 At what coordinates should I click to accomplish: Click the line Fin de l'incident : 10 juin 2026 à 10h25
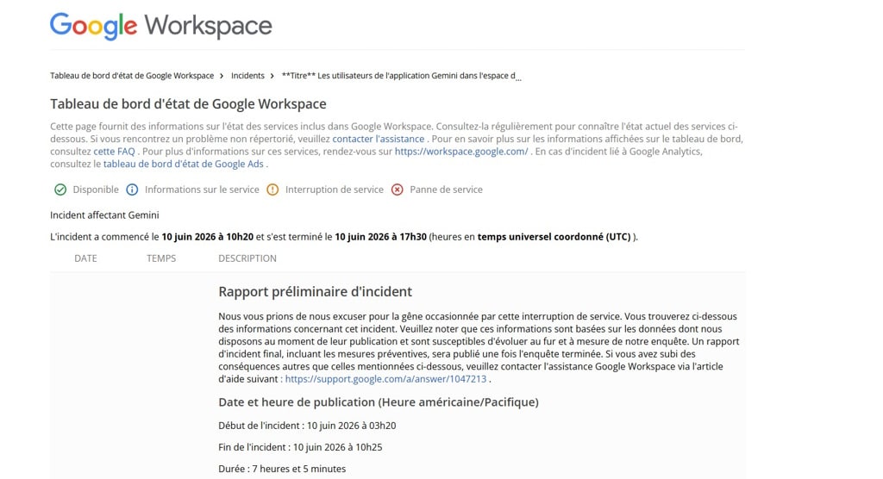pyautogui.click(x=300, y=447)
